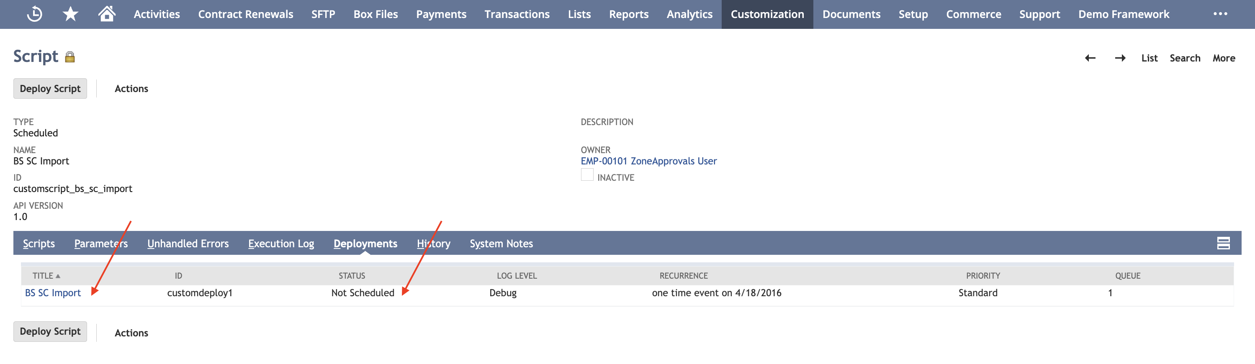
Task: Open the recent records history icon
Action: (34, 14)
